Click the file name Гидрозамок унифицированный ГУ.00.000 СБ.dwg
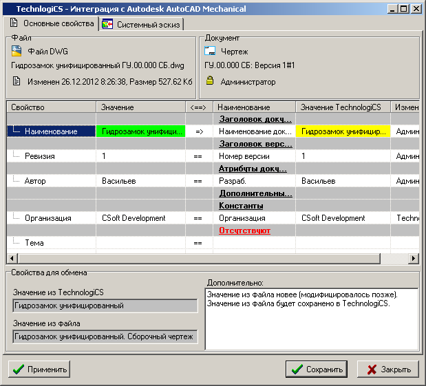 pos(98,65)
